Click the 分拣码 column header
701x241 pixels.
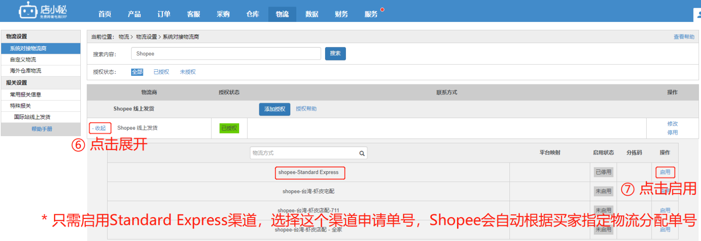634,153
